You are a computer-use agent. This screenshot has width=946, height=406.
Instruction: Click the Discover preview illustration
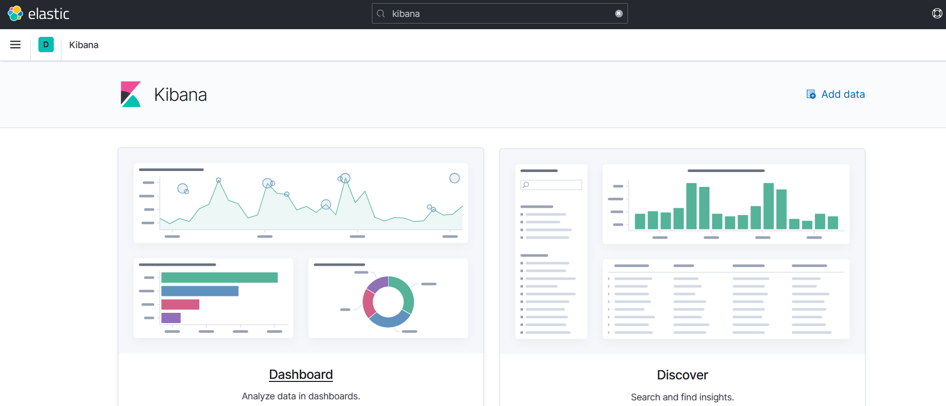[682, 251]
